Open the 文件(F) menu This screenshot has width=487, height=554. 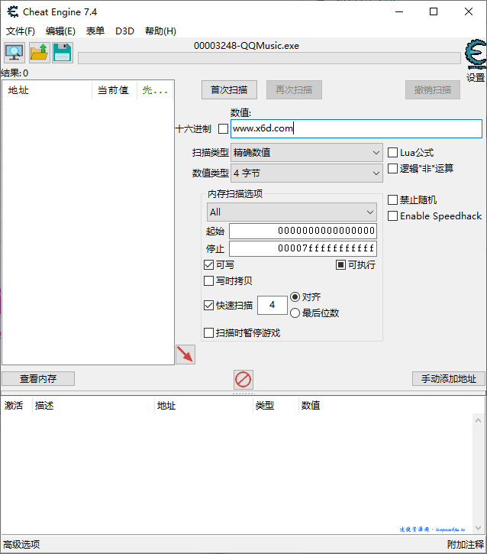[x=21, y=31]
